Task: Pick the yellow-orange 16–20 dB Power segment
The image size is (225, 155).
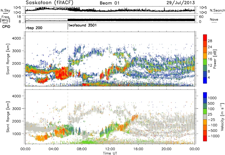Action: (205, 56)
